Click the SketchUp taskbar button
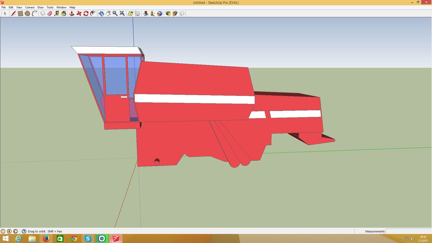 coord(116,239)
